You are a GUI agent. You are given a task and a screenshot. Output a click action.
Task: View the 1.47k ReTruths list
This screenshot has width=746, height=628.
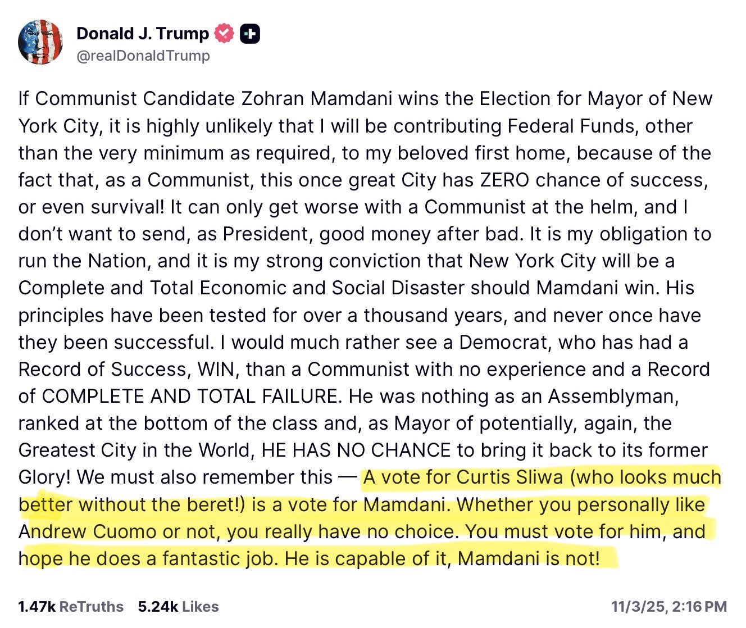click(x=71, y=607)
